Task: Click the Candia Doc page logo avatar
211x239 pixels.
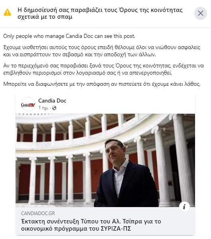Action: coord(28,104)
